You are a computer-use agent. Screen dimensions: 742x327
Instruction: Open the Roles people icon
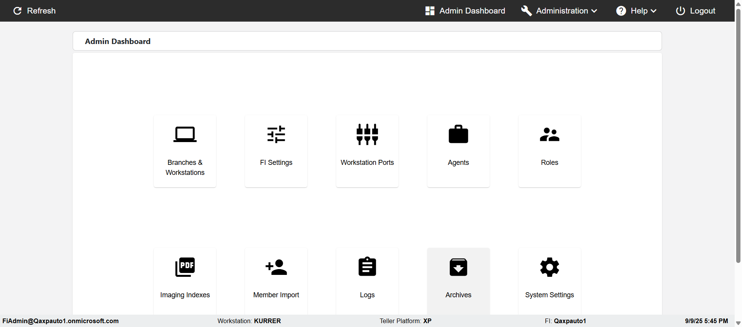tap(550, 134)
